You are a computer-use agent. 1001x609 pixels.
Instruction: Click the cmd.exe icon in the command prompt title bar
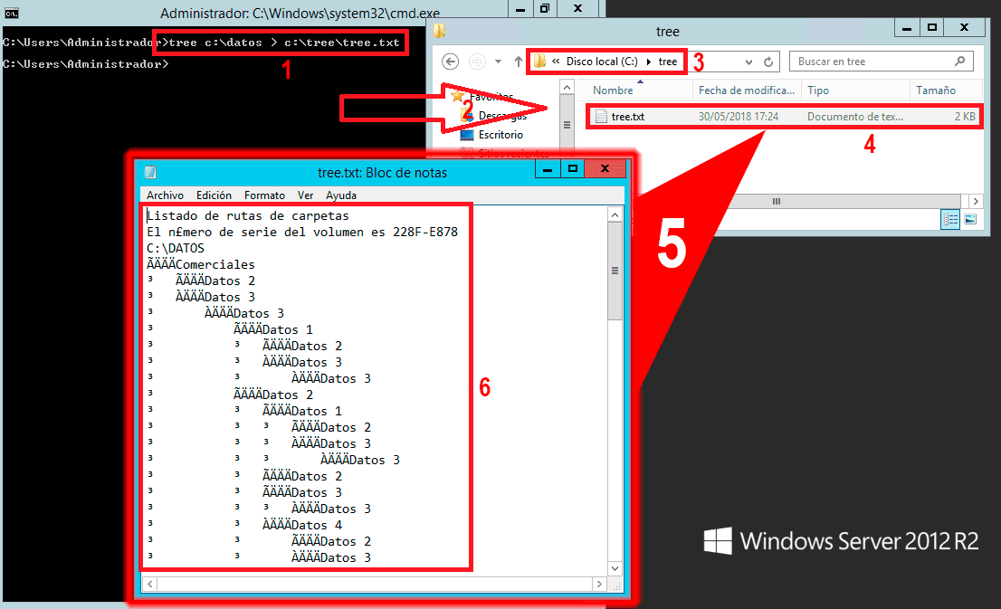pos(10,12)
